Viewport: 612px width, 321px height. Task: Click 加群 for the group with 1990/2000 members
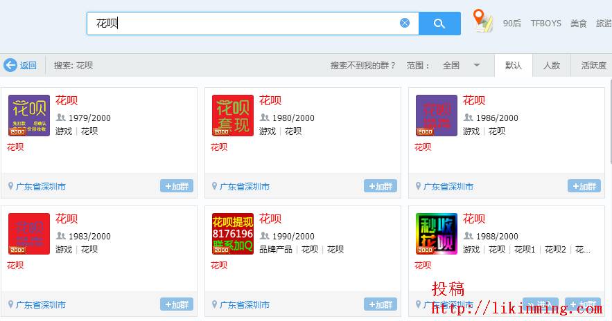pyautogui.click(x=381, y=304)
